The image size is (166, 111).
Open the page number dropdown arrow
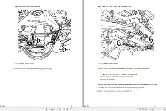(63, 109)
